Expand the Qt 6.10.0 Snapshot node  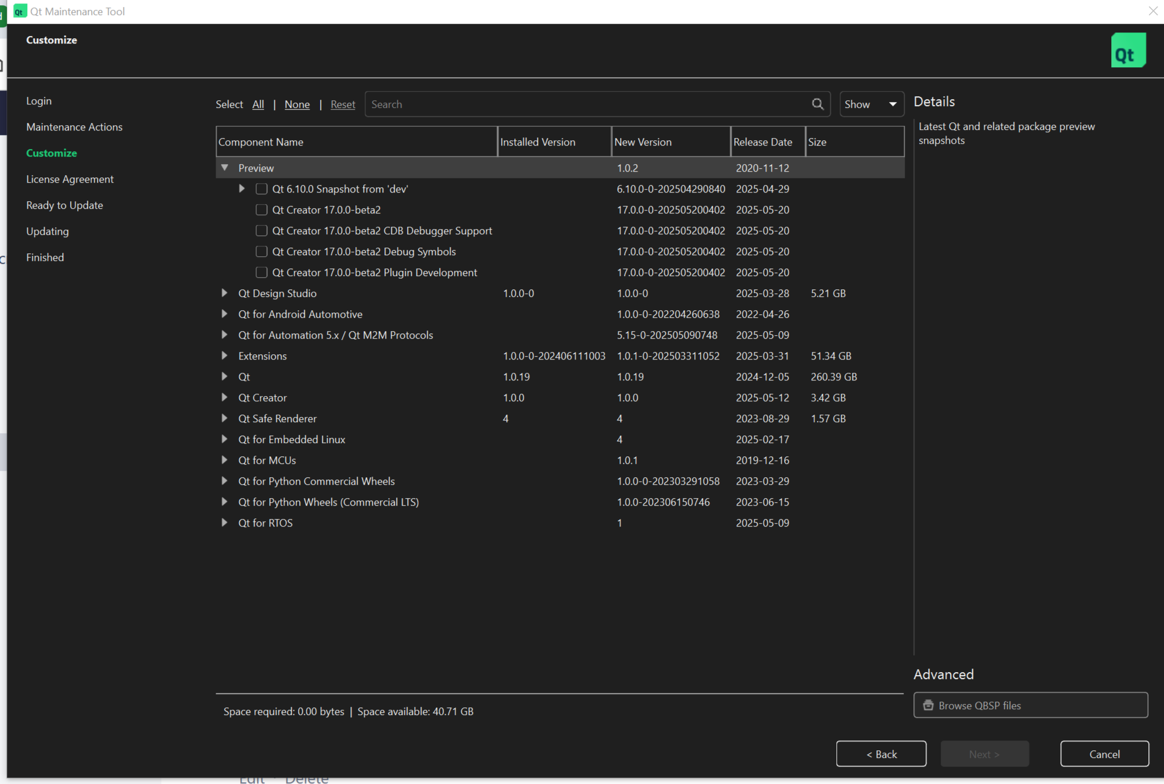(242, 188)
